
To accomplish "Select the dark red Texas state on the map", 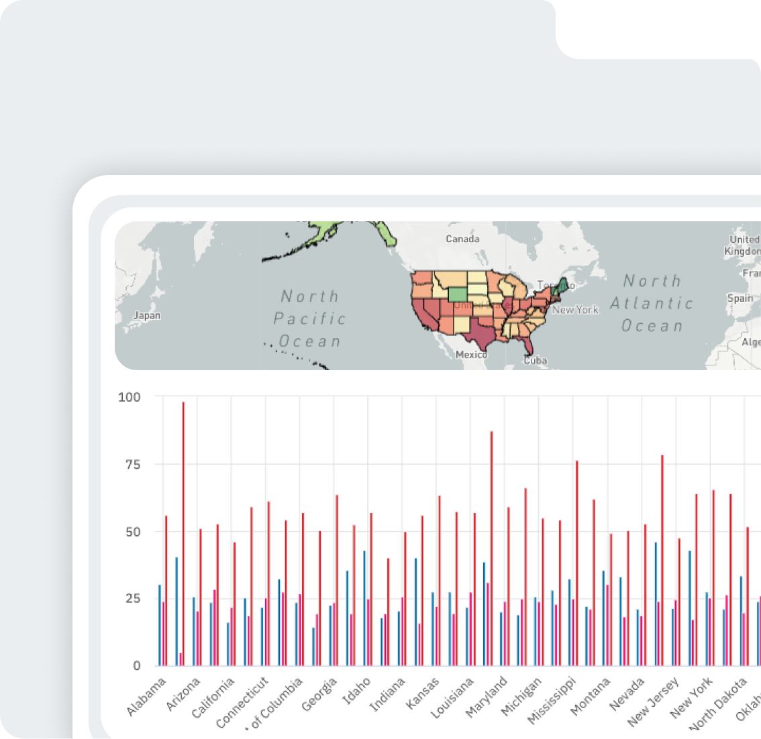I will 480,335.
